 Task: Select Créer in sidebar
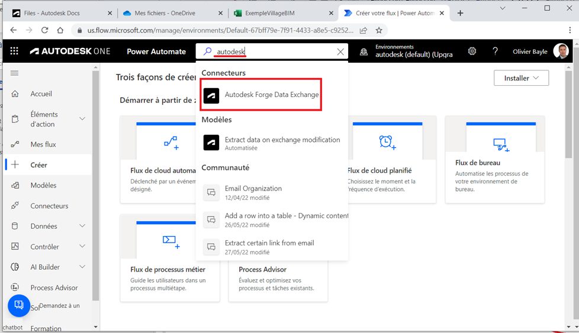tap(38, 165)
